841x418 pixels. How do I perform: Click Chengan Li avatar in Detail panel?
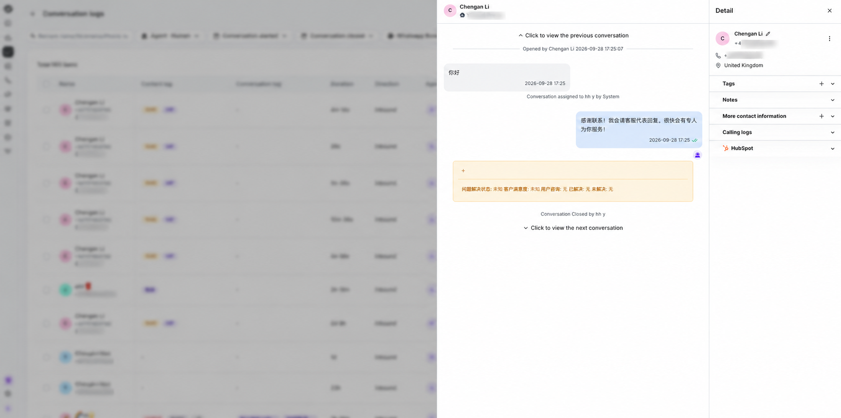722,39
